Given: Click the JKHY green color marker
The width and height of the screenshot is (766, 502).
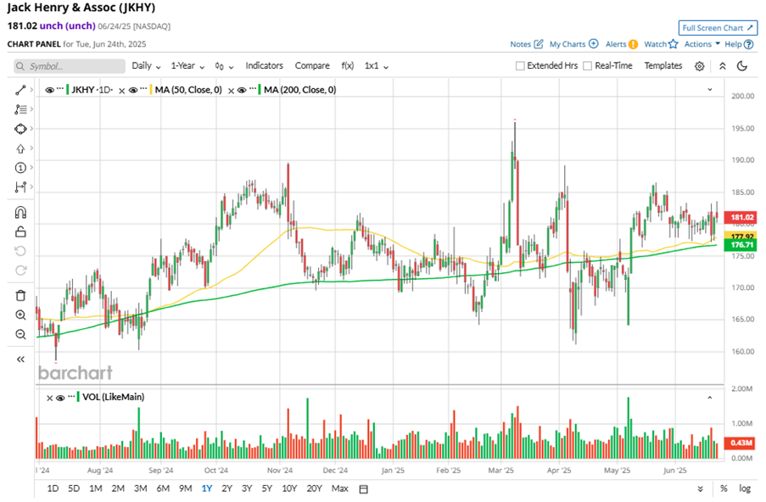Looking at the screenshot, I should [67, 90].
